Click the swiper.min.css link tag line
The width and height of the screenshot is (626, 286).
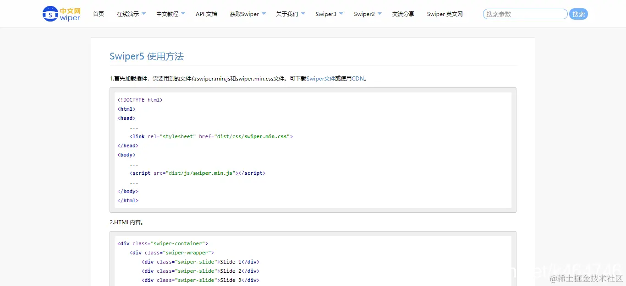211,136
